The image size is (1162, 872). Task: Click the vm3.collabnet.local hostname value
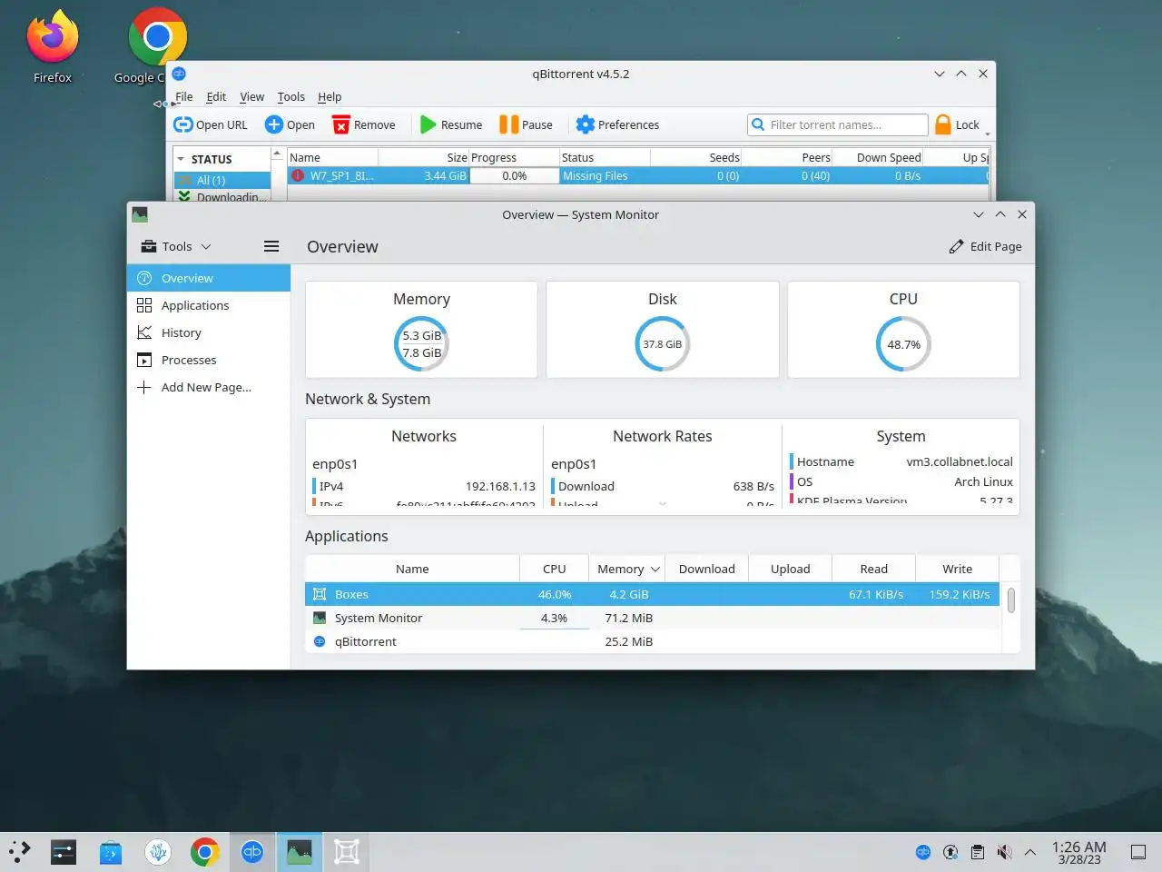[959, 461]
